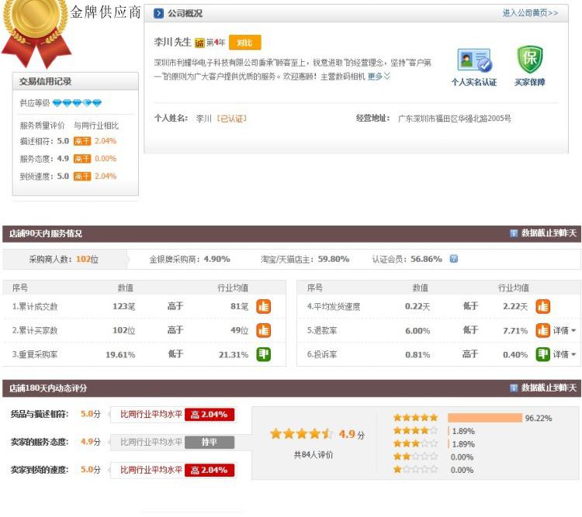
Task: Click thumbs-up icon in 累计买家数 row
Action: (264, 330)
